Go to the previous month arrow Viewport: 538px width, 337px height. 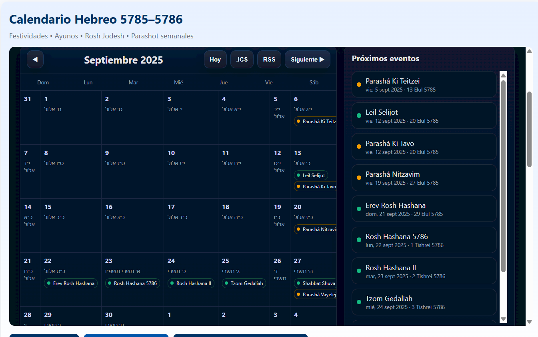coord(35,60)
